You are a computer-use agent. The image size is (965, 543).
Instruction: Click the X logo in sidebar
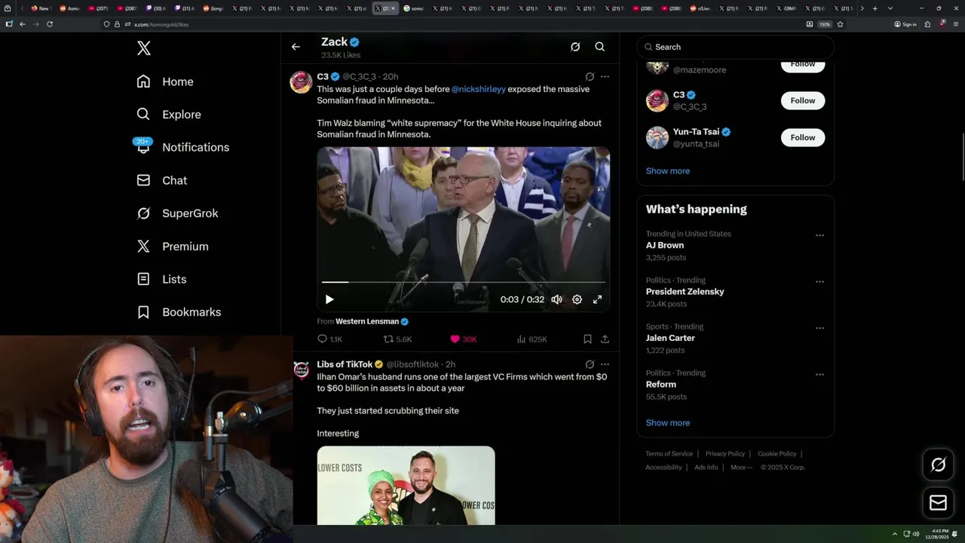[x=144, y=48]
